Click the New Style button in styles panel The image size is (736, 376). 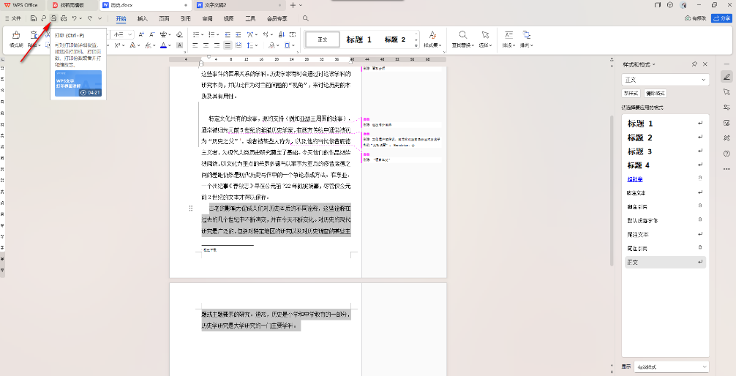pos(631,94)
